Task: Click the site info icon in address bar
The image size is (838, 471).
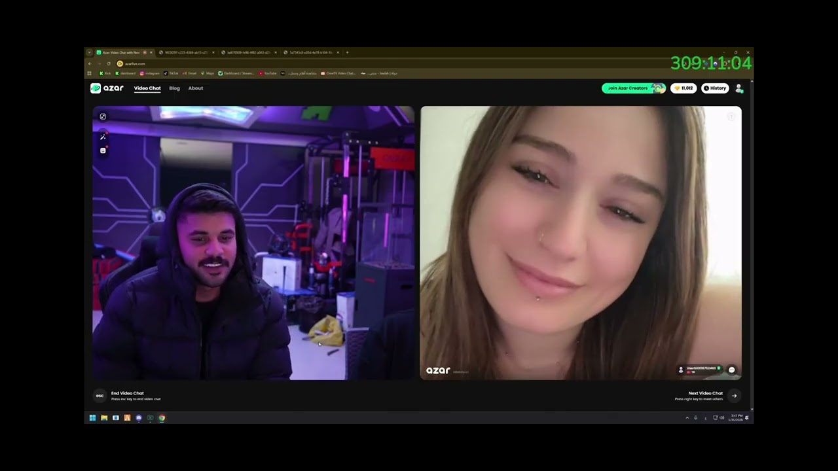Action: pyautogui.click(x=120, y=63)
